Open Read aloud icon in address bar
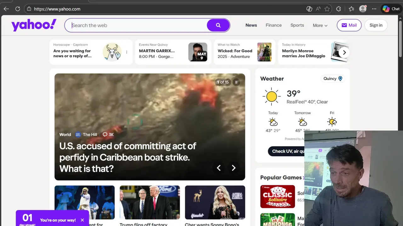 coord(318,9)
